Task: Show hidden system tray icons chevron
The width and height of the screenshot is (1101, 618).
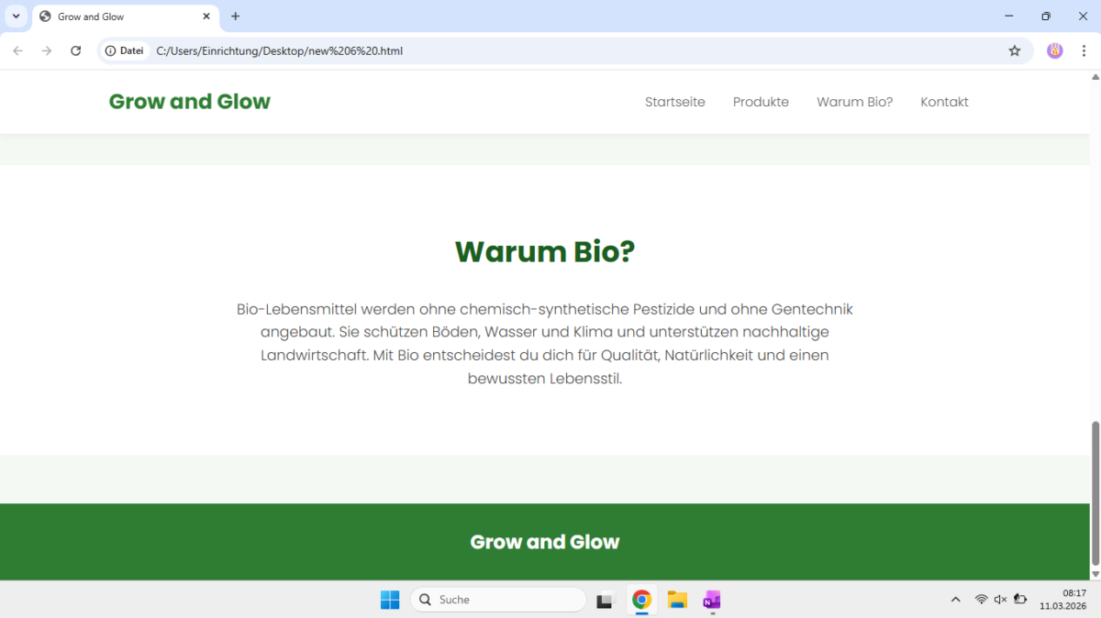Action: [x=955, y=600]
